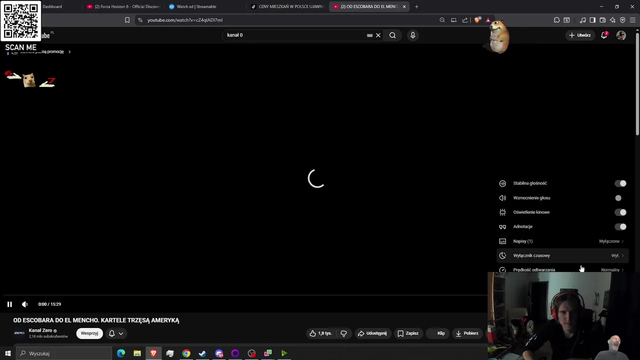Open a new browser tab with plus
The image size is (640, 360).
pyautogui.click(x=416, y=6)
